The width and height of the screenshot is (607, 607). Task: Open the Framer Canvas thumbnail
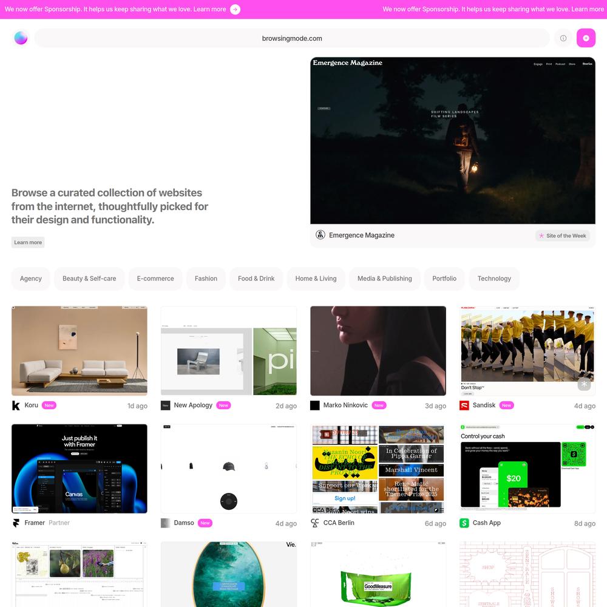click(80, 469)
